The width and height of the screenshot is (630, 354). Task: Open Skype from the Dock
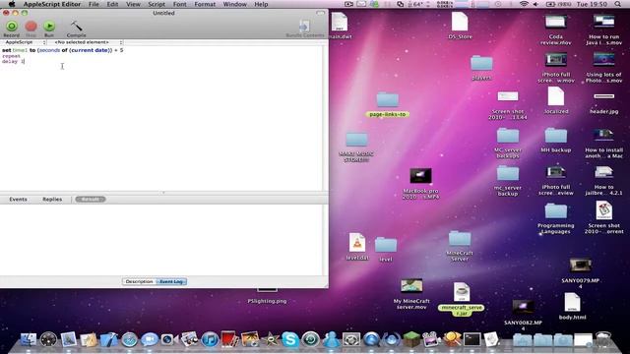[290, 339]
